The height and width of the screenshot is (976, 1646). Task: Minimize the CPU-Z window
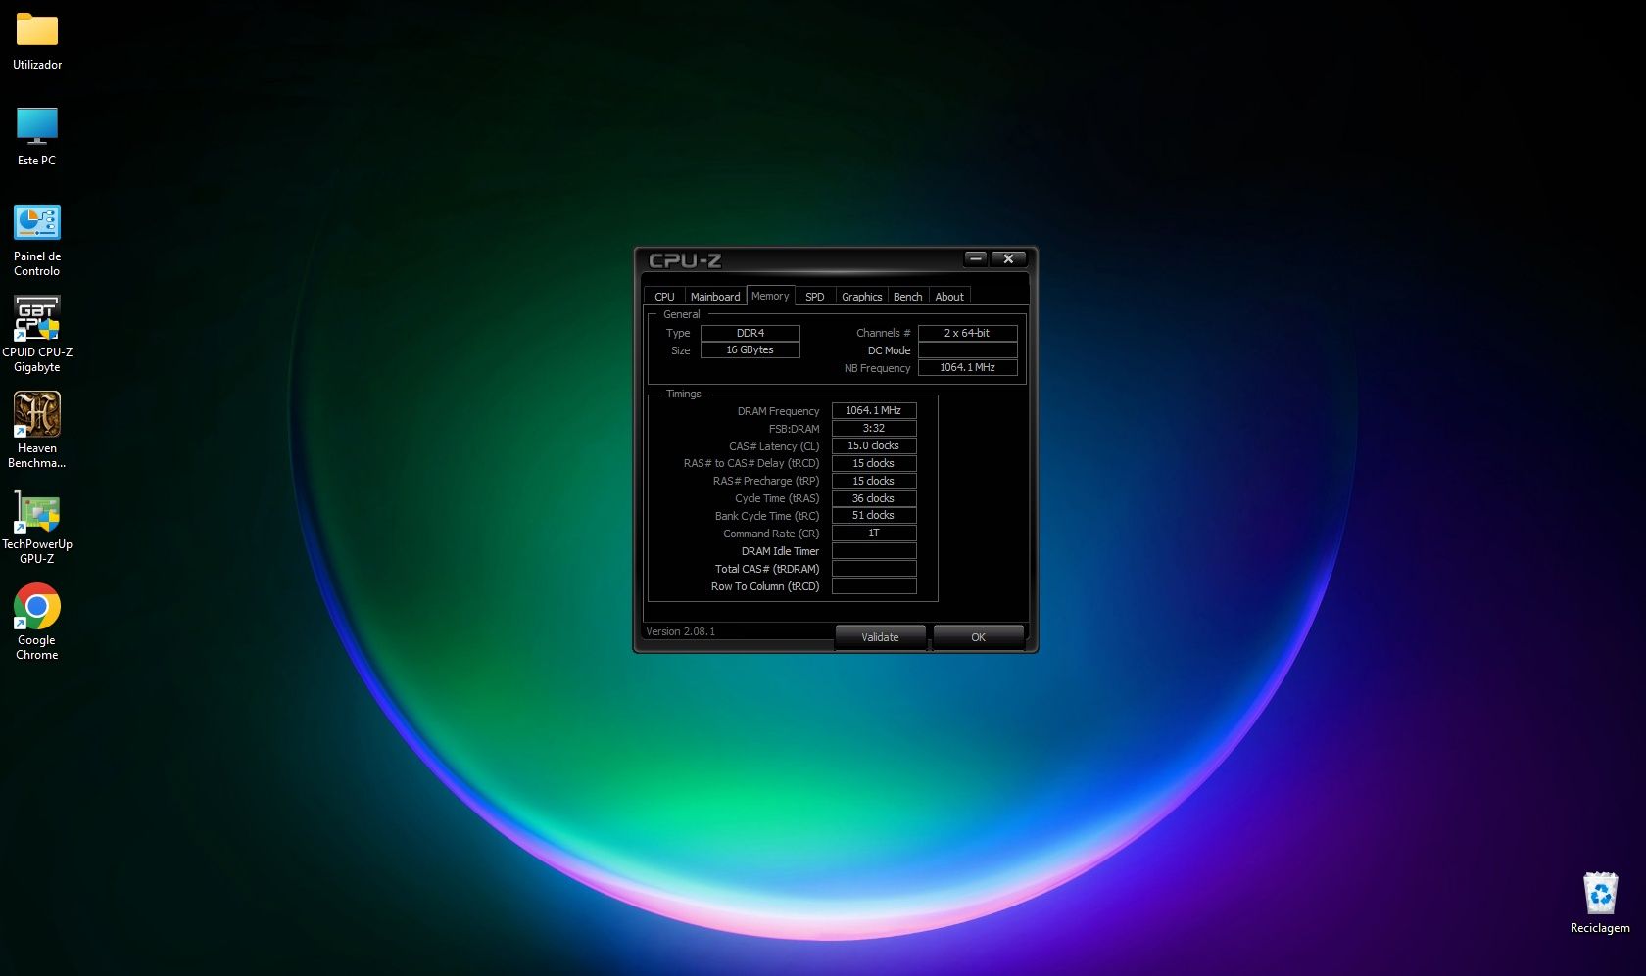tap(976, 259)
